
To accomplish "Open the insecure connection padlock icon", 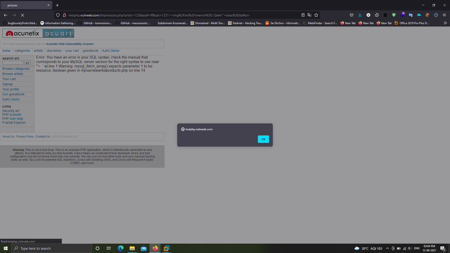I will pos(64,15).
